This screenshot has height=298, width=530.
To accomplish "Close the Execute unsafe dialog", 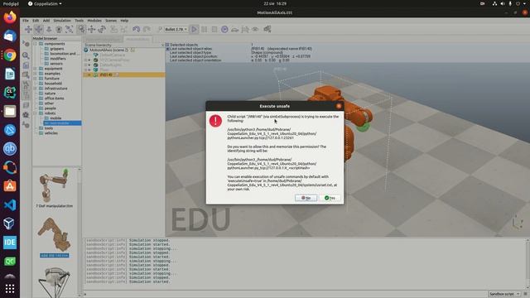I will point(339,106).
